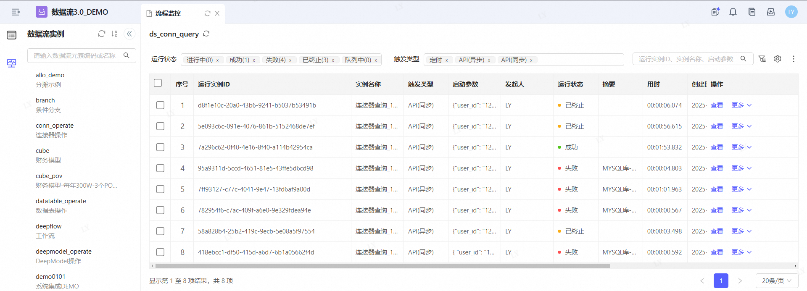Click the sort order icon in sidebar
The height and width of the screenshot is (291, 807).
(114, 34)
